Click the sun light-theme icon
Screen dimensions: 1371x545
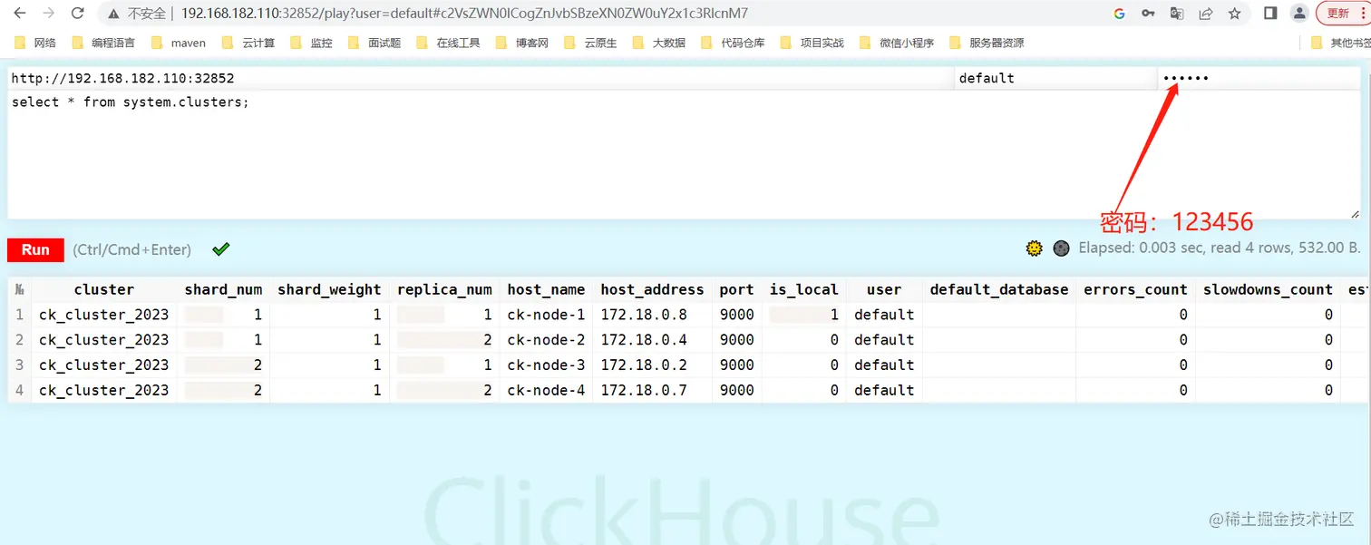tap(1035, 248)
